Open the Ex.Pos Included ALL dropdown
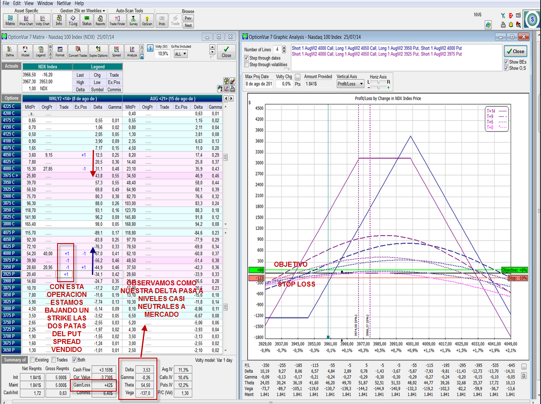This screenshot has width=541, height=404. pyautogui.click(x=181, y=54)
